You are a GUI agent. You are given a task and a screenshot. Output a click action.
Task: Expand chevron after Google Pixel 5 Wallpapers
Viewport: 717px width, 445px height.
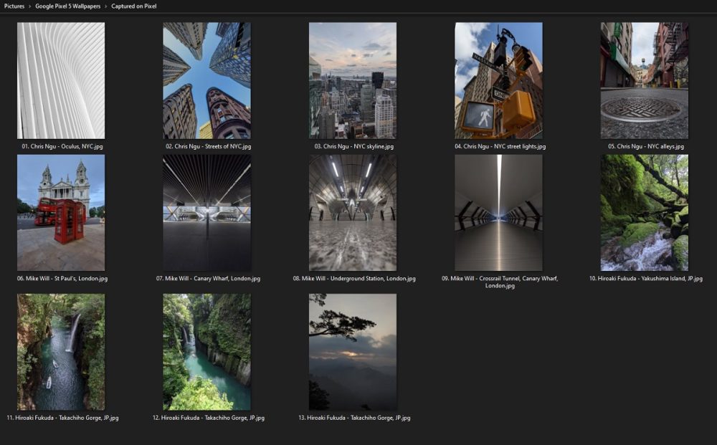pos(106,6)
